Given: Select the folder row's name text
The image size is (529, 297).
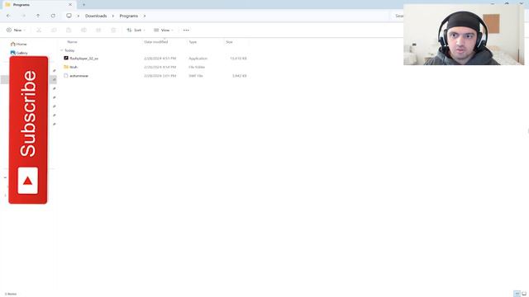Looking at the screenshot, I should tap(74, 67).
